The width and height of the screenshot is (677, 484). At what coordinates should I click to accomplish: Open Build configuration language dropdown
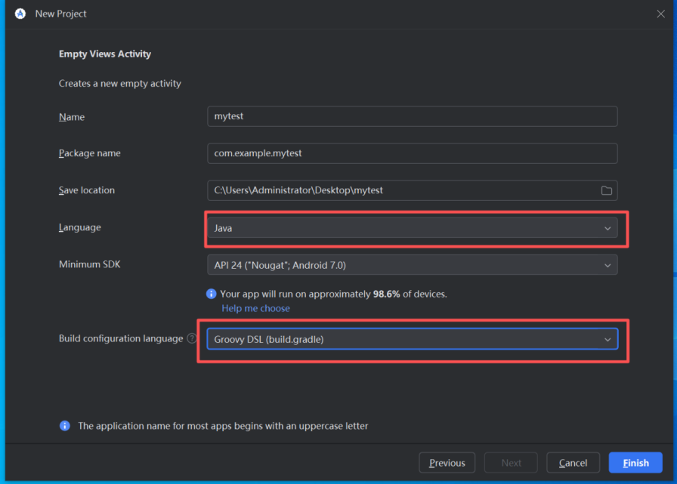coord(413,339)
